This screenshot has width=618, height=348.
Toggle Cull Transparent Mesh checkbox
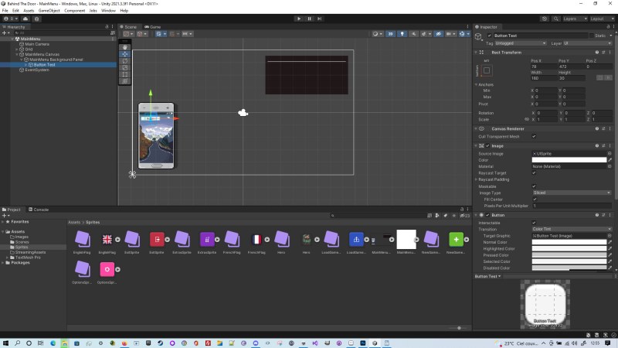[x=534, y=137]
